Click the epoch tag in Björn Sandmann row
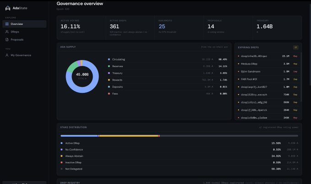311x184 pixels. [295, 72]
